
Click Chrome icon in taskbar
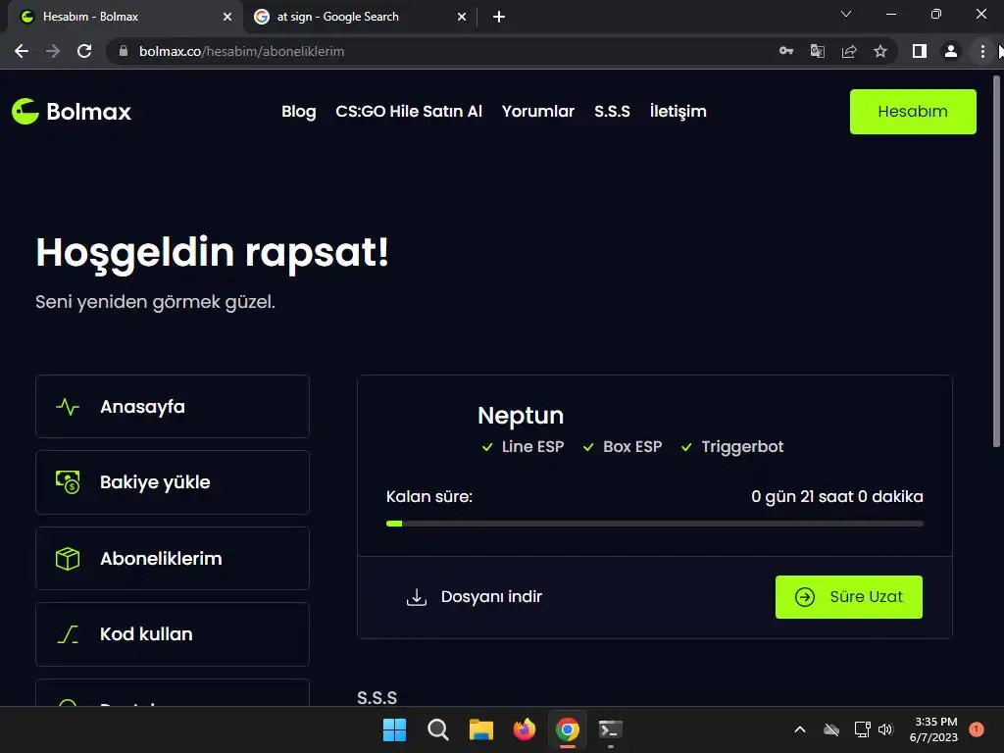pyautogui.click(x=568, y=729)
